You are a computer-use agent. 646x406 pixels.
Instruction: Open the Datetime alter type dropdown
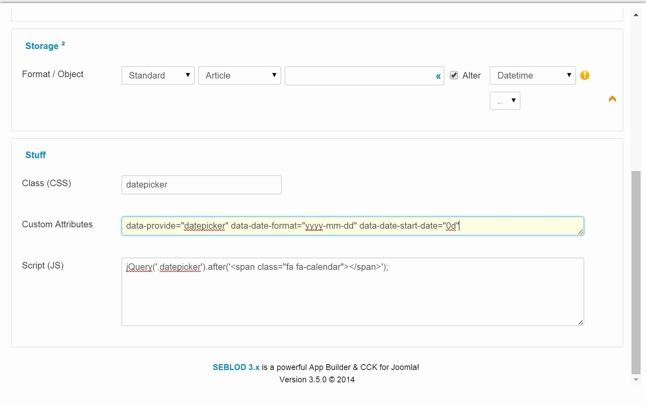[533, 75]
